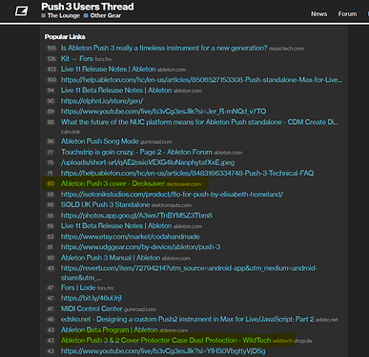
Task: Click the wildtech-shop.de domain label
Action: [x=293, y=341]
